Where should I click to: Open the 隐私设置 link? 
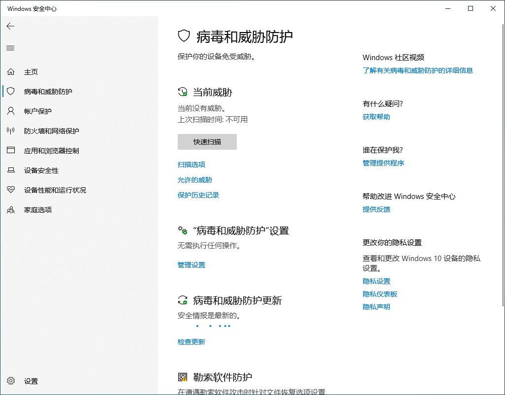376,281
